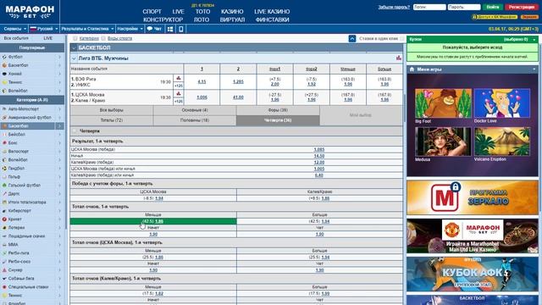Open the Результаты и Статистика dropdown
Image resolution: width=542 pixels, height=305 pixels.
[87, 29]
